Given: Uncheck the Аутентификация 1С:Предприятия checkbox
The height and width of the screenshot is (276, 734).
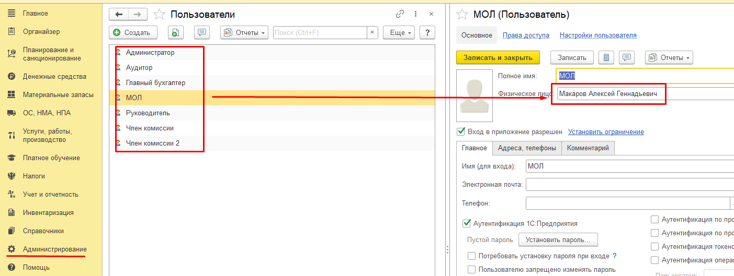Looking at the screenshot, I should click(x=467, y=223).
